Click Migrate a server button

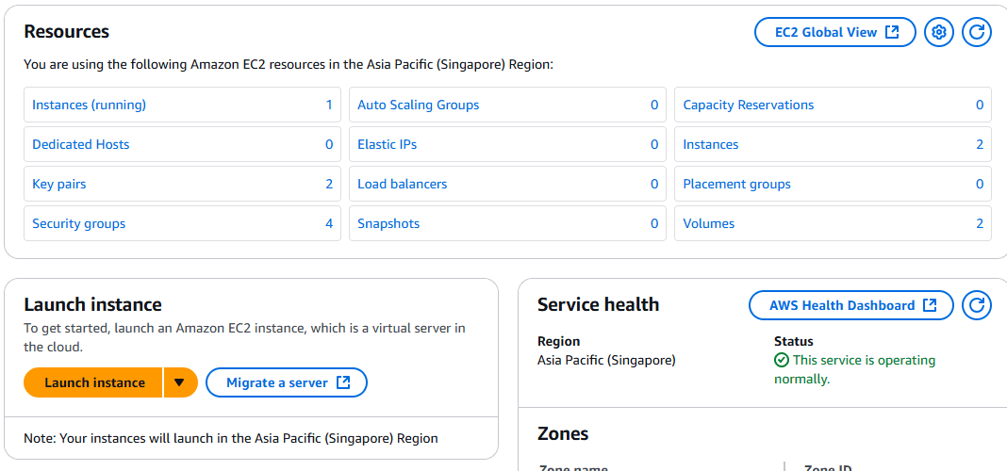(x=287, y=382)
